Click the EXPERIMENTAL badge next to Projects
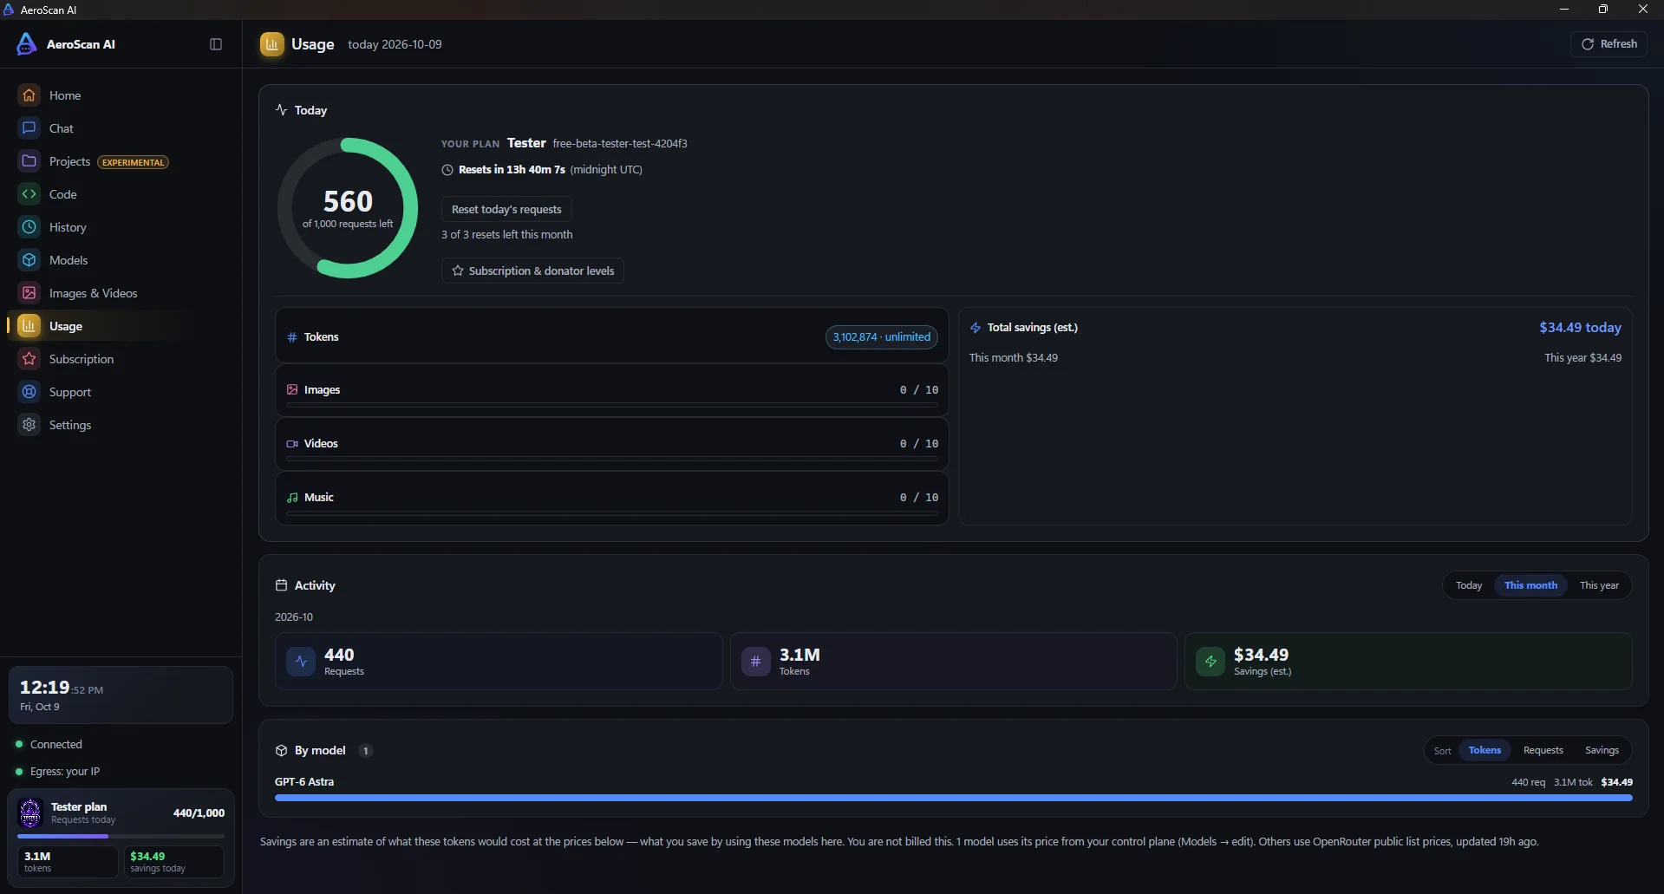1664x894 pixels. pyautogui.click(x=133, y=162)
